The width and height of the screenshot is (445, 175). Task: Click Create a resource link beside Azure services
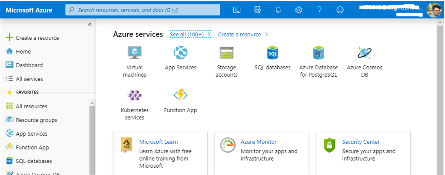(x=239, y=34)
